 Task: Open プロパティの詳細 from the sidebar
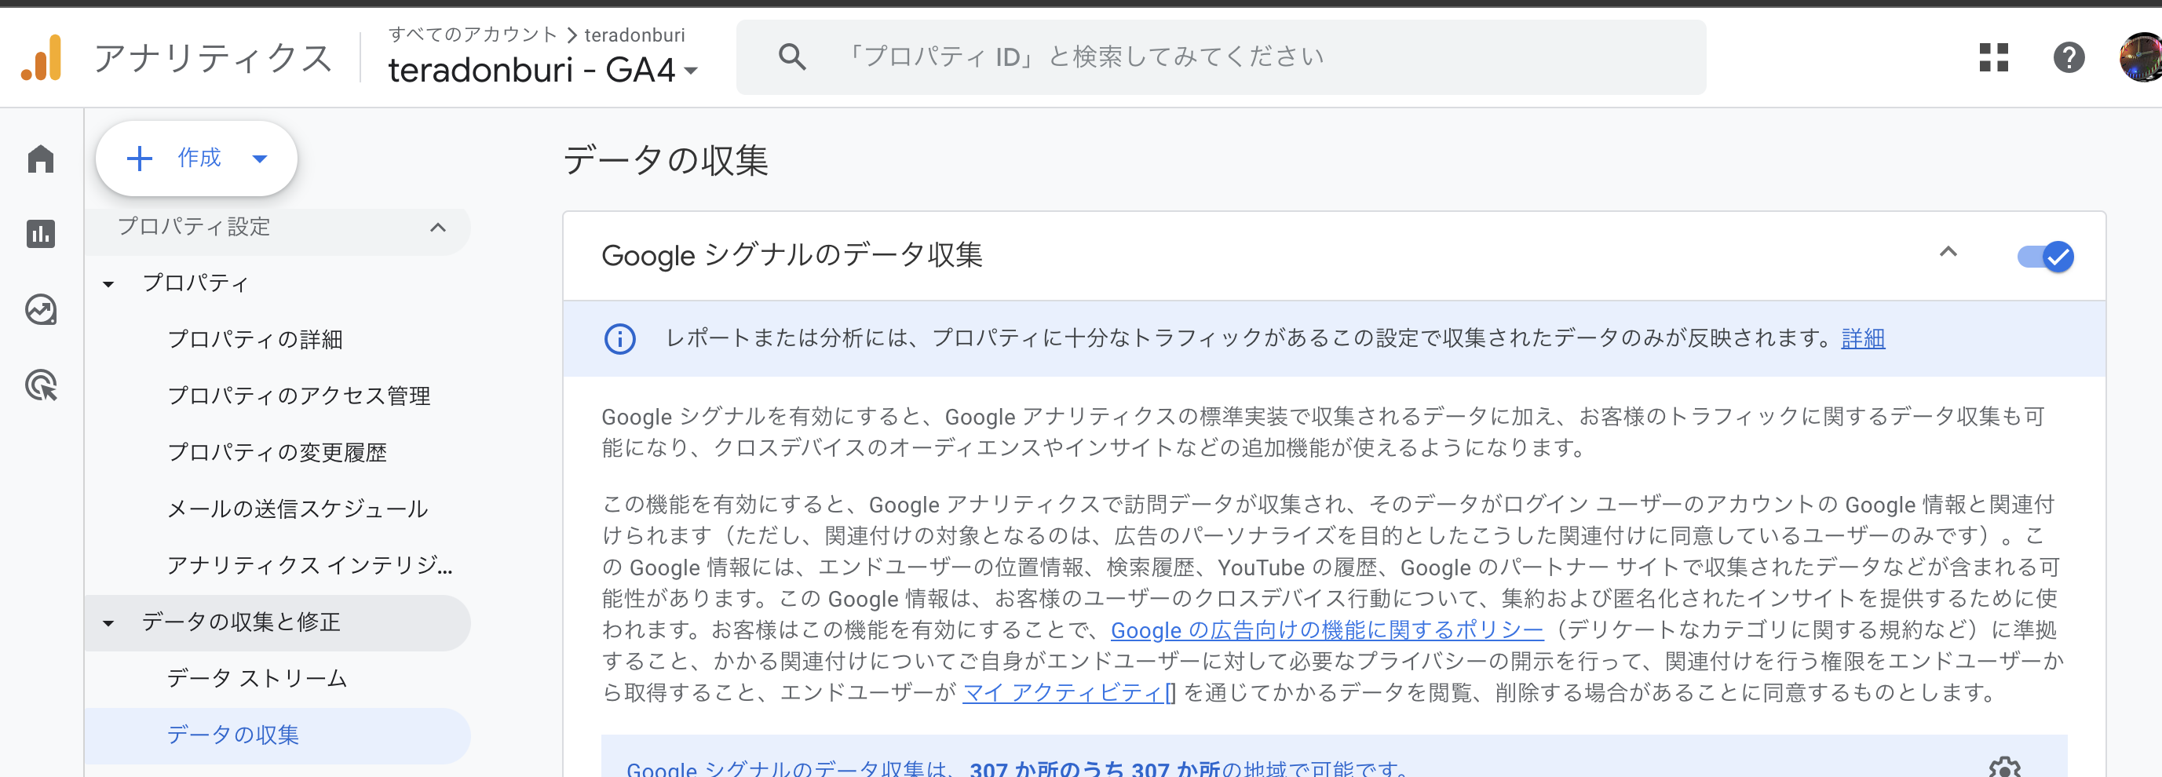256,341
